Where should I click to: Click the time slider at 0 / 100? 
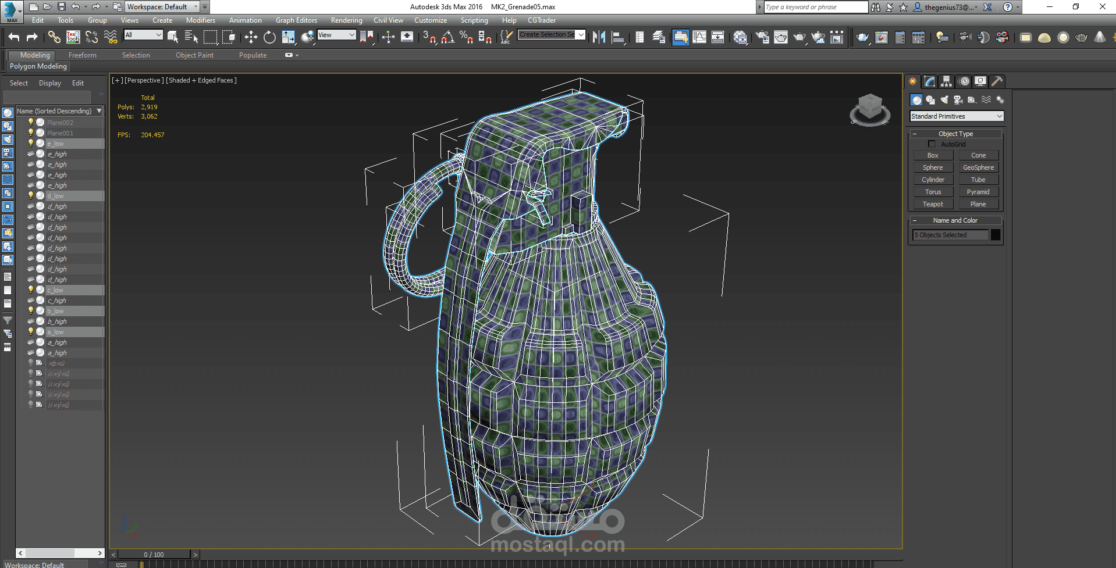point(154,555)
